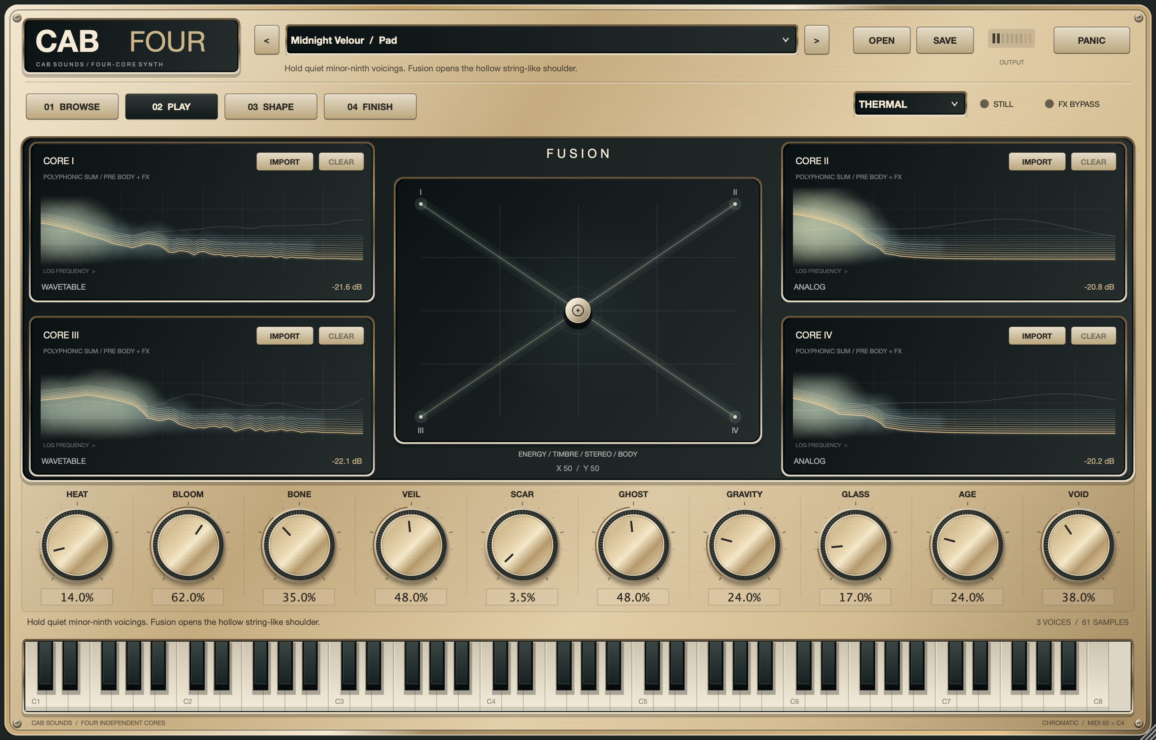1156x740 pixels.
Task: Switch to the 01 BROWSE tab
Action: [72, 106]
